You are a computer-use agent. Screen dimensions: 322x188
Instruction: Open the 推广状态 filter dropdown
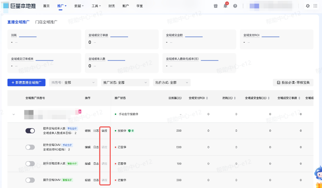point(125,82)
